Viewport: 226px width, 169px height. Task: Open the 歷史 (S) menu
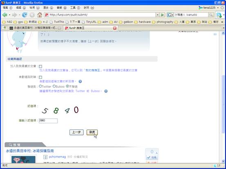point(48,8)
